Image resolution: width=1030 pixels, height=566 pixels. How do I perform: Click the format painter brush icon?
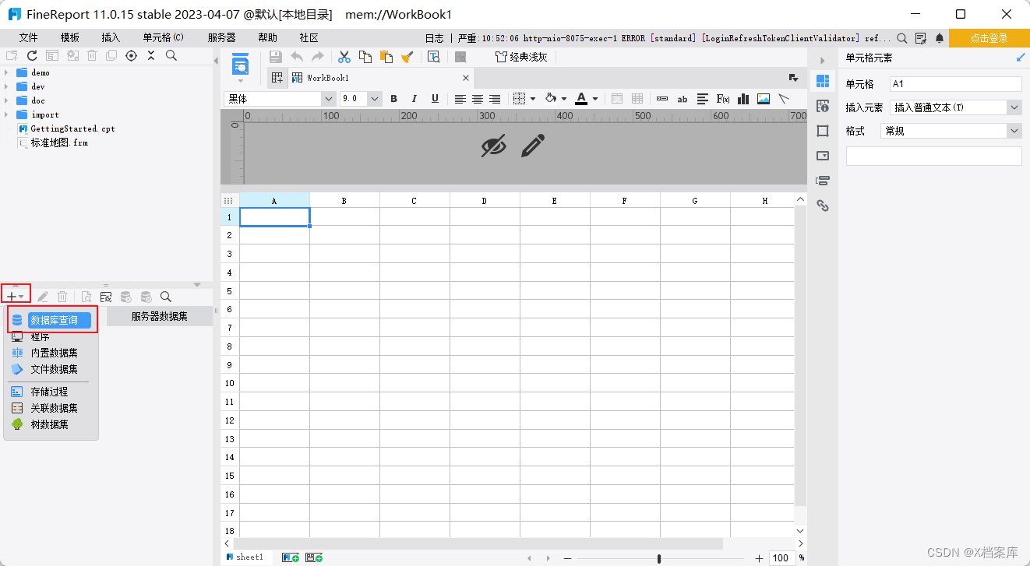(x=407, y=56)
